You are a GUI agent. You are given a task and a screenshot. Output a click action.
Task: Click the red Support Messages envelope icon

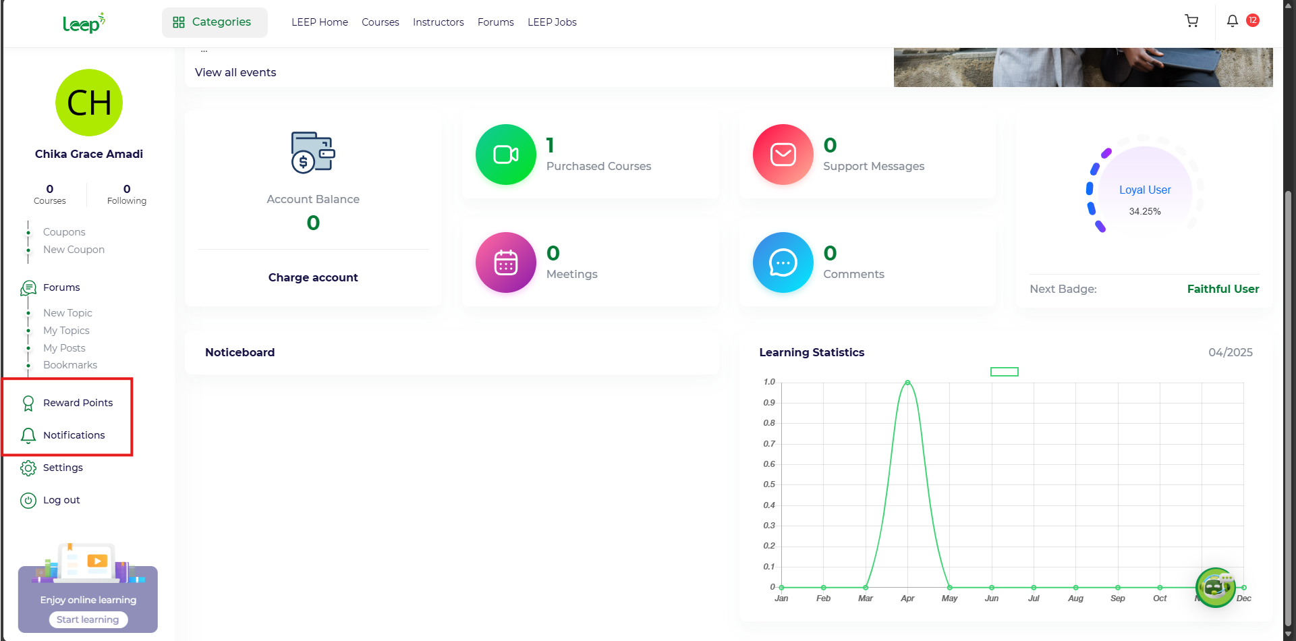(x=783, y=155)
